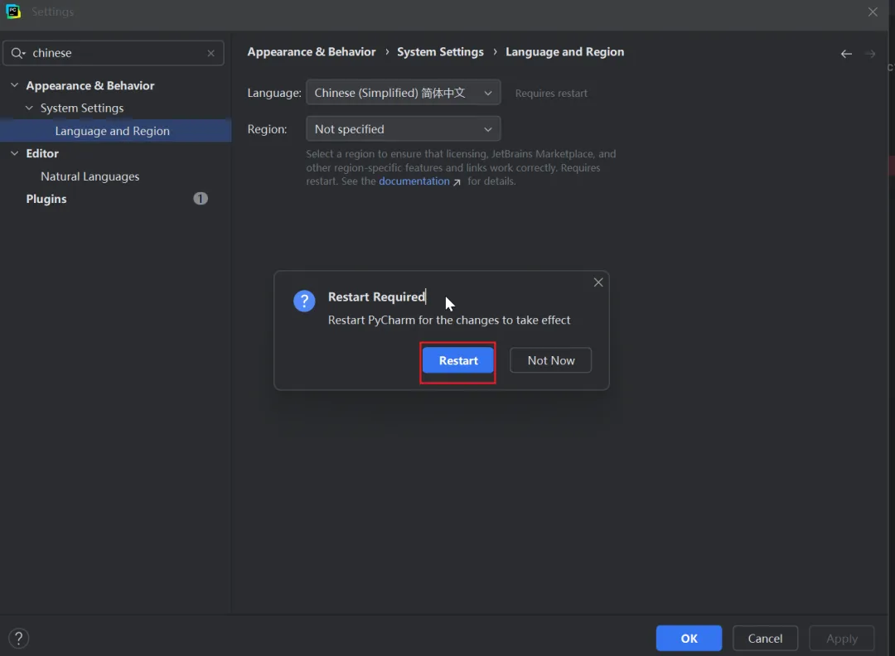Confirm settings with OK
Viewport: 895px width, 656px height.
[689, 639]
